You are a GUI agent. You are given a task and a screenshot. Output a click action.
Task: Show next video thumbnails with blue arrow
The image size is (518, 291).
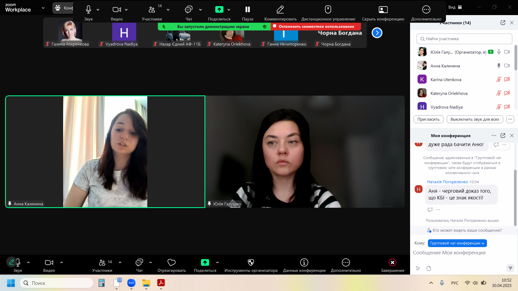pyautogui.click(x=377, y=33)
